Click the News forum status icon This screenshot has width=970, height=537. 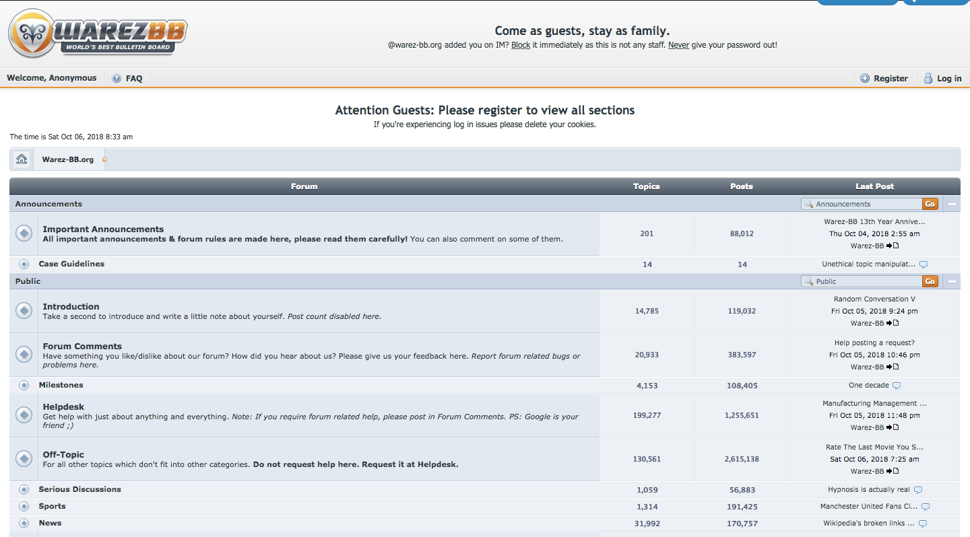[24, 524]
